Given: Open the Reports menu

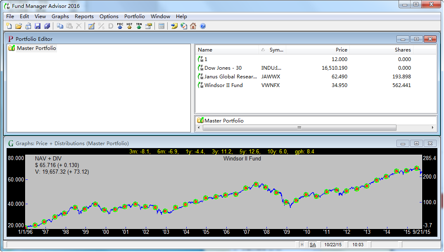Looking at the screenshot, I should pos(84,16).
